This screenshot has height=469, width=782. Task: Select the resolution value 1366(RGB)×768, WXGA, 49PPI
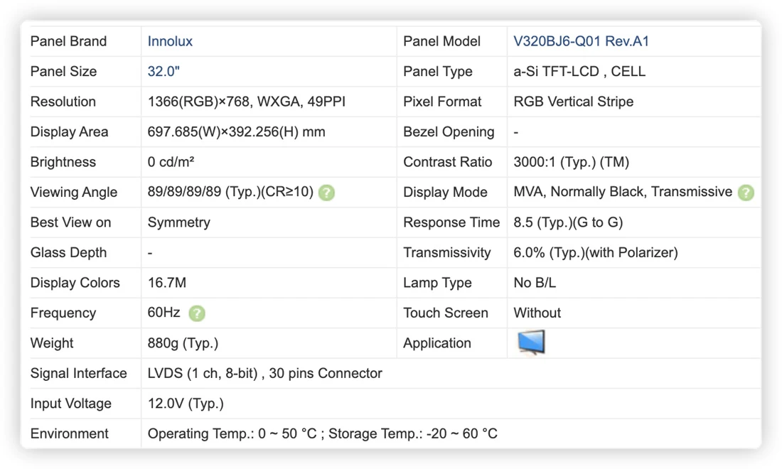pos(247,102)
